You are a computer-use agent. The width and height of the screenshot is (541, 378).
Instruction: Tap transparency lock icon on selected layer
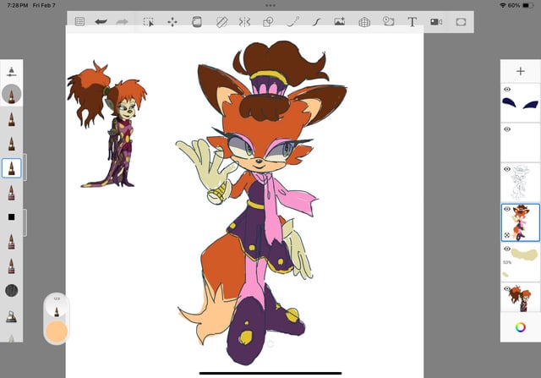click(507, 235)
